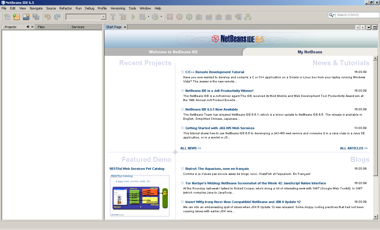Screen dimensions: 380x230
Task: Open the File menu
Action: tap(4, 8)
